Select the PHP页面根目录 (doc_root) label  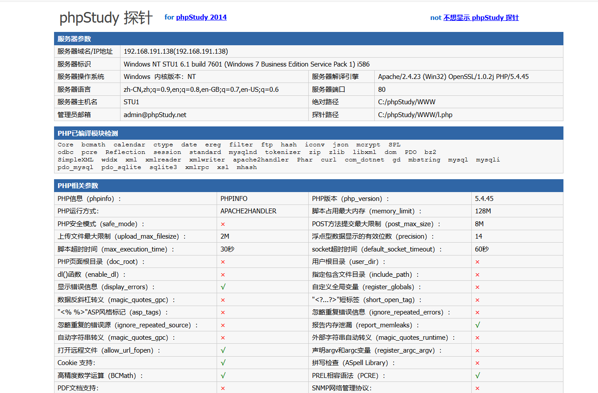coord(101,262)
